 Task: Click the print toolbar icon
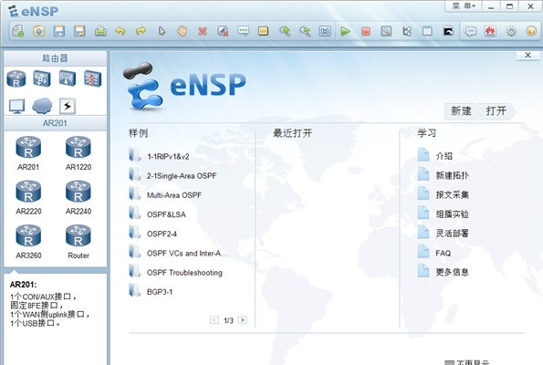point(100,31)
